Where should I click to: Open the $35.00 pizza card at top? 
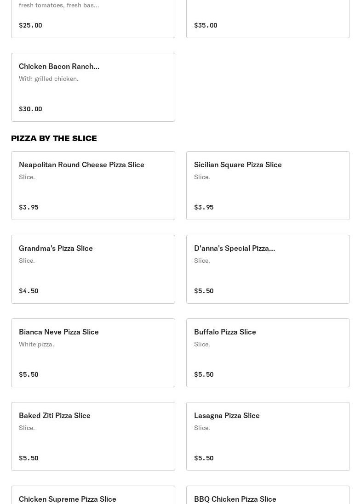coord(268,18)
